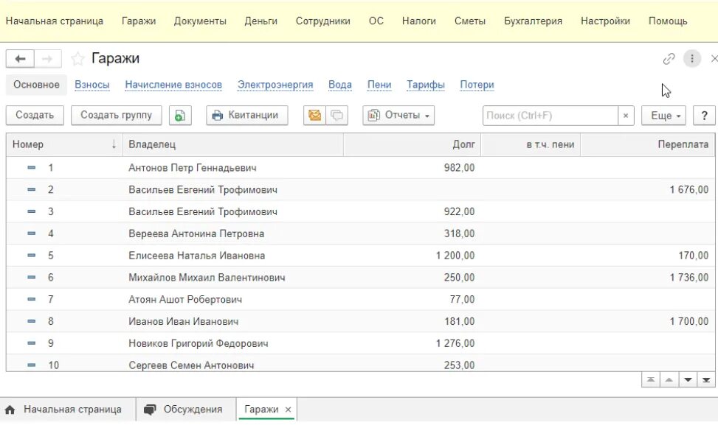Select the row Новиков Григорий Федорович

360,343
